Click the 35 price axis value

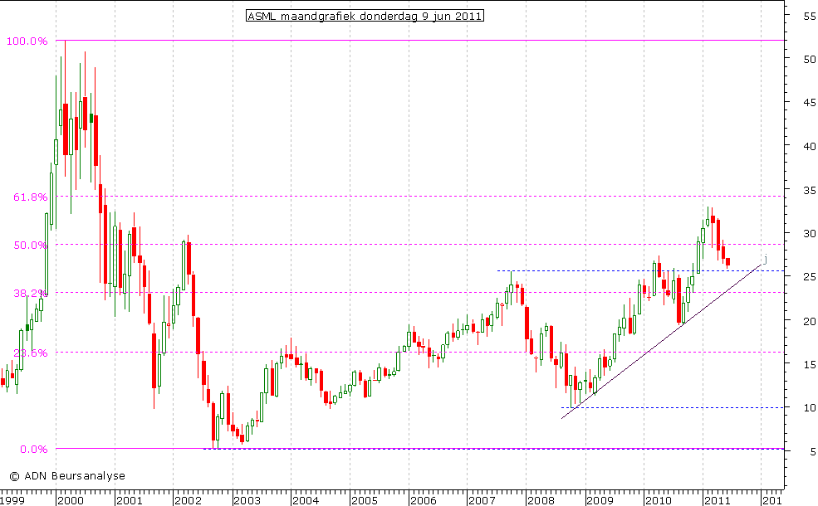809,190
